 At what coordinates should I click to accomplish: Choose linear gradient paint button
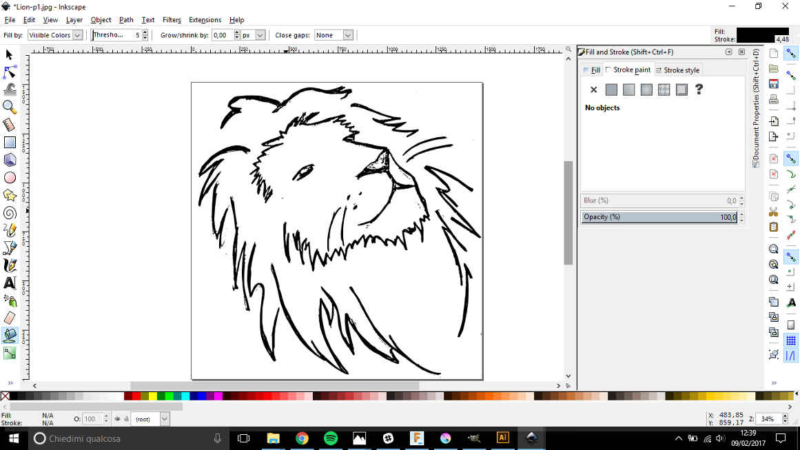(x=628, y=90)
